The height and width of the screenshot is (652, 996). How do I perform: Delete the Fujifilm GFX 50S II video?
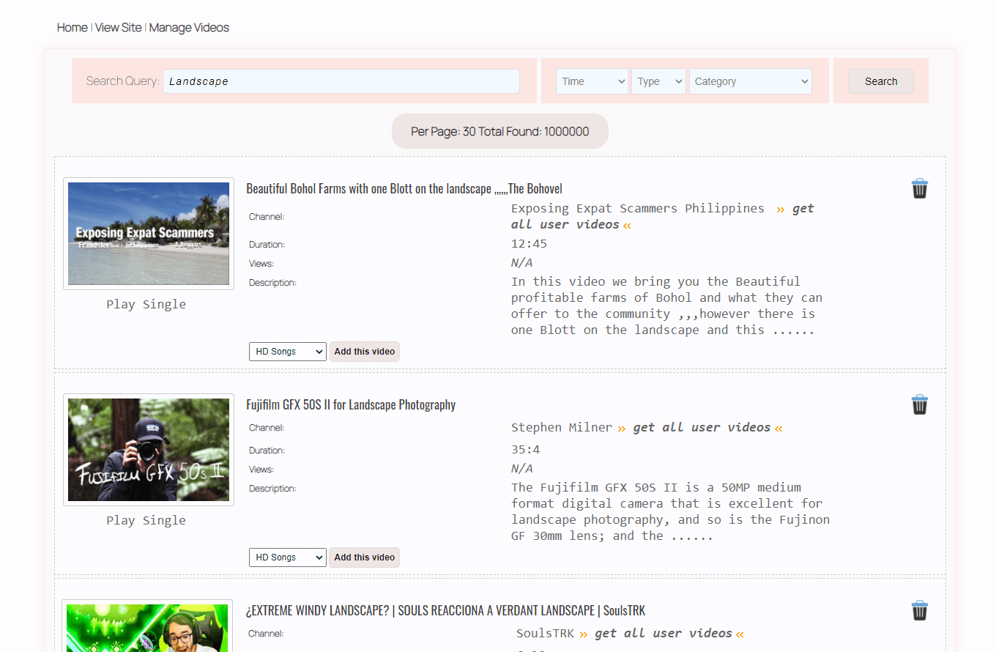(920, 404)
